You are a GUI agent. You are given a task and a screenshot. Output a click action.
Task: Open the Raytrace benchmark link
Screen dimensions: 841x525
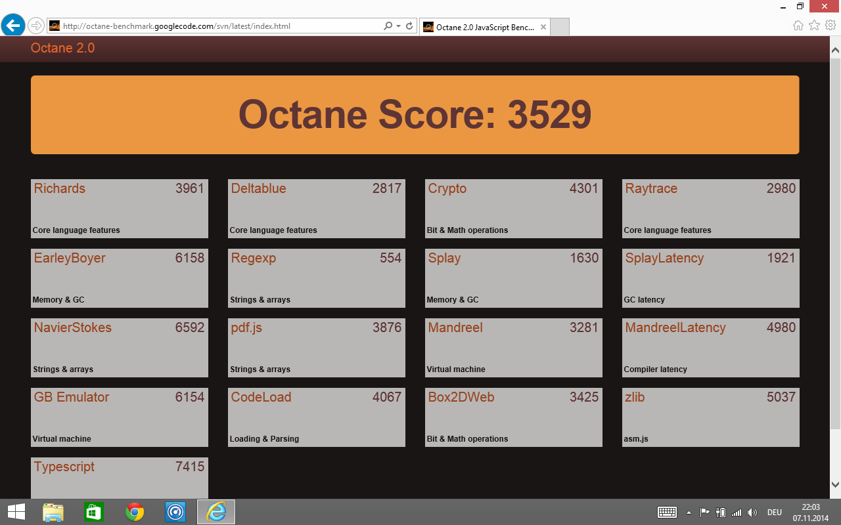651,188
